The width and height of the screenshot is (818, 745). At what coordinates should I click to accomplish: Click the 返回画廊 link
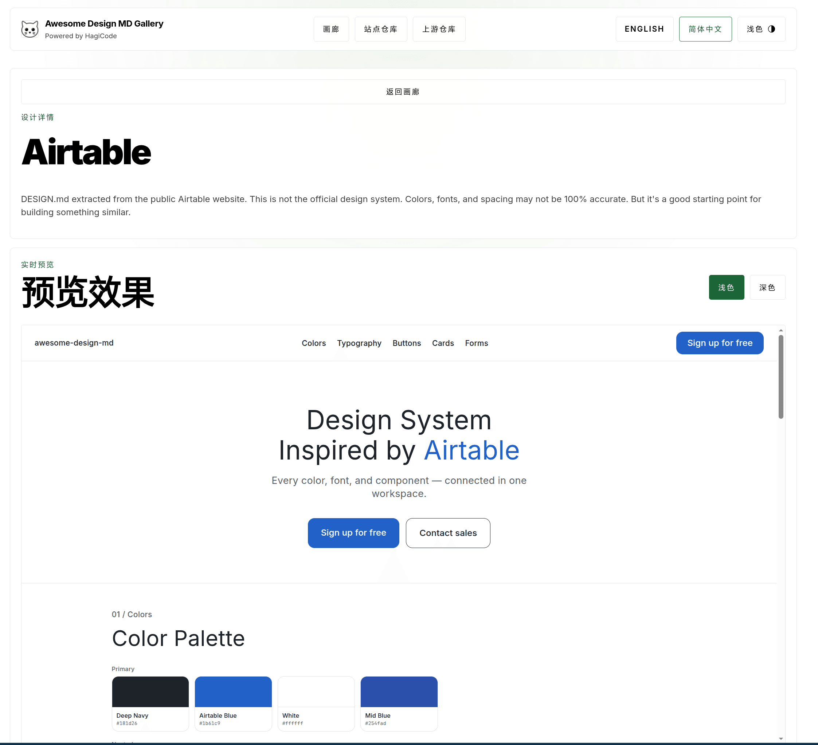402,92
